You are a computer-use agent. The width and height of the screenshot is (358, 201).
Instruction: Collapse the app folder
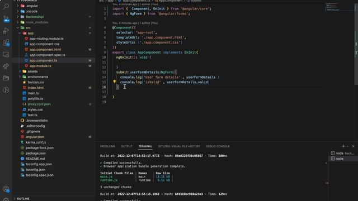(20, 33)
